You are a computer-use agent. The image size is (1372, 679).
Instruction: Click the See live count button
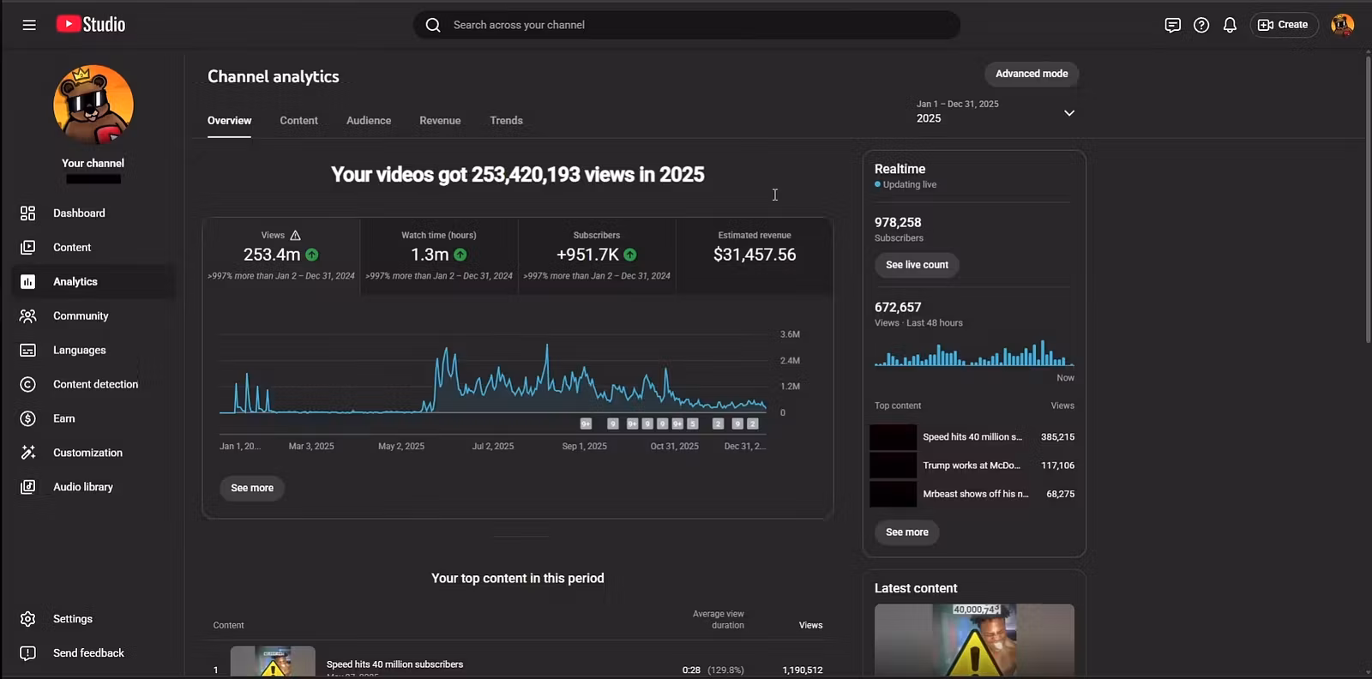tap(917, 265)
